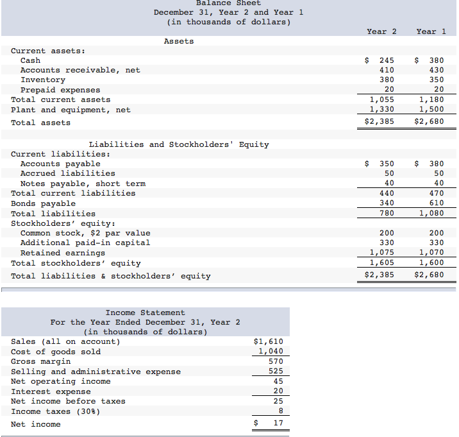This screenshot has height=437, width=459.
Task: Click 'Net income before taxes' label
Action: pos(68,401)
